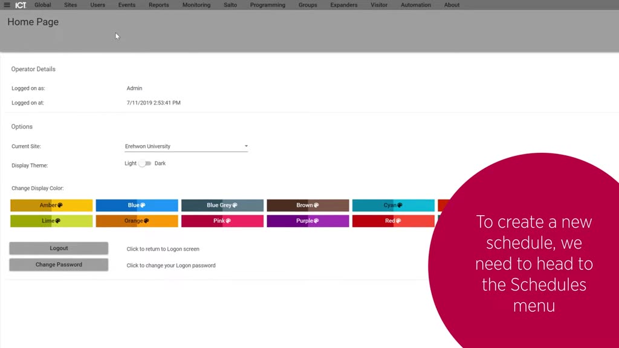Image resolution: width=619 pixels, height=348 pixels.
Task: Toggle the Light/Dark display theme switch
Action: point(145,163)
